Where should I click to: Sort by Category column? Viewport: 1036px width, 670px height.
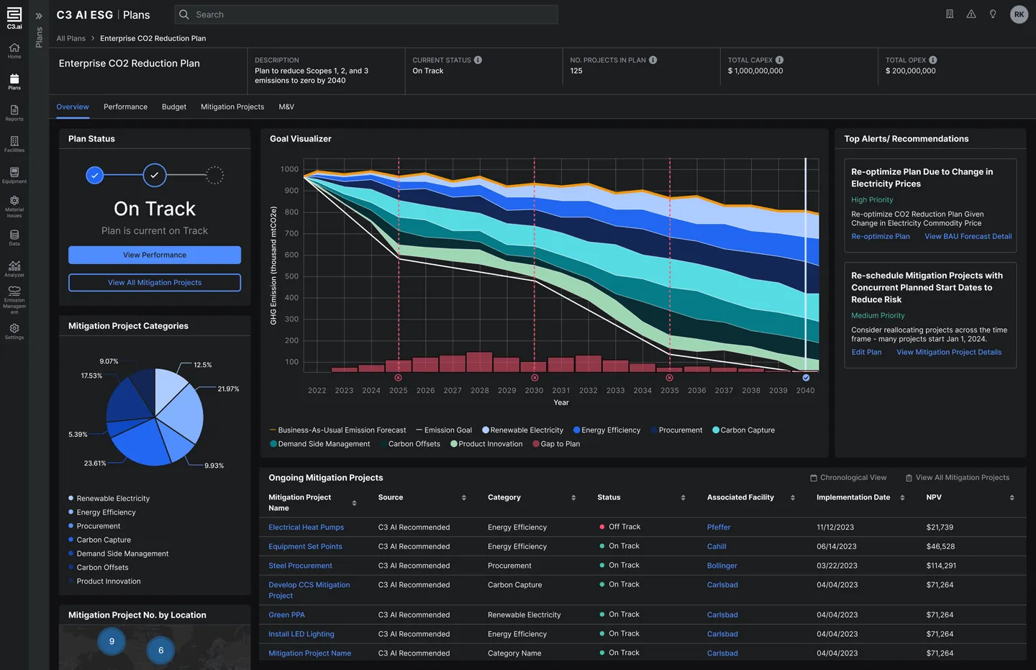573,498
